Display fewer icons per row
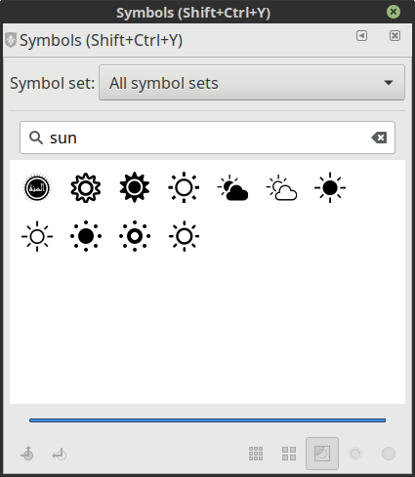 (289, 454)
